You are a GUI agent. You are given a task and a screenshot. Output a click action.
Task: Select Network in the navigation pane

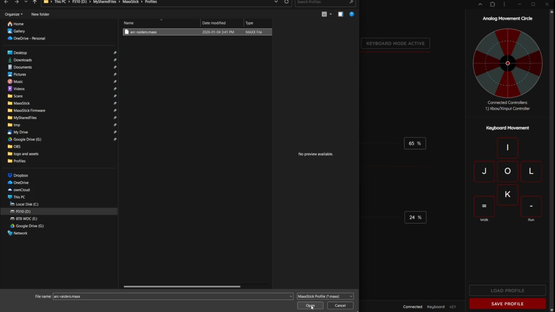coord(17,233)
